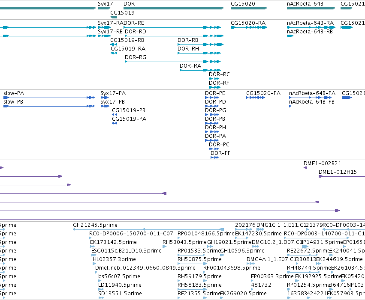This screenshot has width=365, height=300.
Task: Select the DOR gene bar
Action: point(174,8)
